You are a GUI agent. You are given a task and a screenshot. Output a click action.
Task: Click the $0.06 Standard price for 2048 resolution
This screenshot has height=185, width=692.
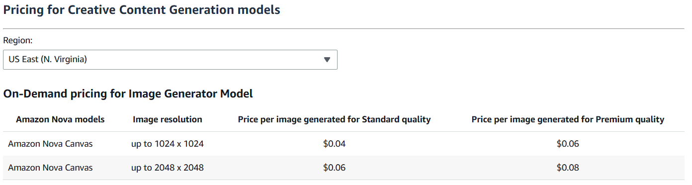pyautogui.click(x=334, y=168)
